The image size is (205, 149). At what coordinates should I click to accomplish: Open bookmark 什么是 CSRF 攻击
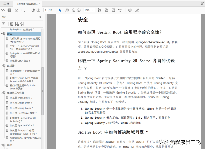[x=20, y=61]
